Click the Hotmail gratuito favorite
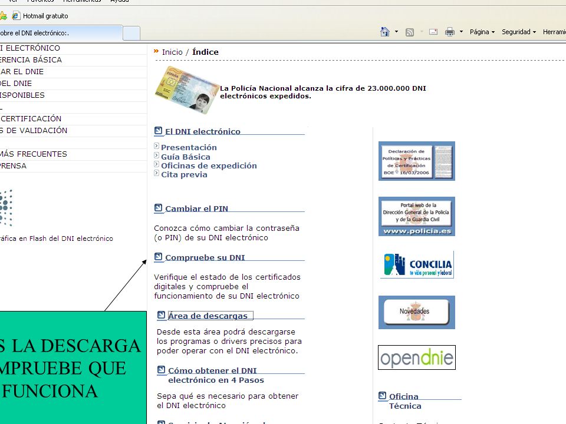 point(40,16)
